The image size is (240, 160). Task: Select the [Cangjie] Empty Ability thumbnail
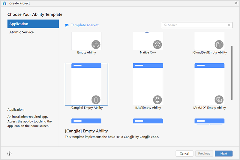(86, 84)
